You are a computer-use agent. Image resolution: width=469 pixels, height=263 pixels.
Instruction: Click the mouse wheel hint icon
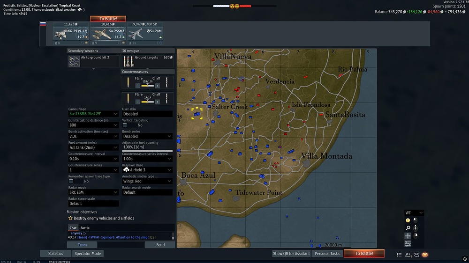pos(416,228)
